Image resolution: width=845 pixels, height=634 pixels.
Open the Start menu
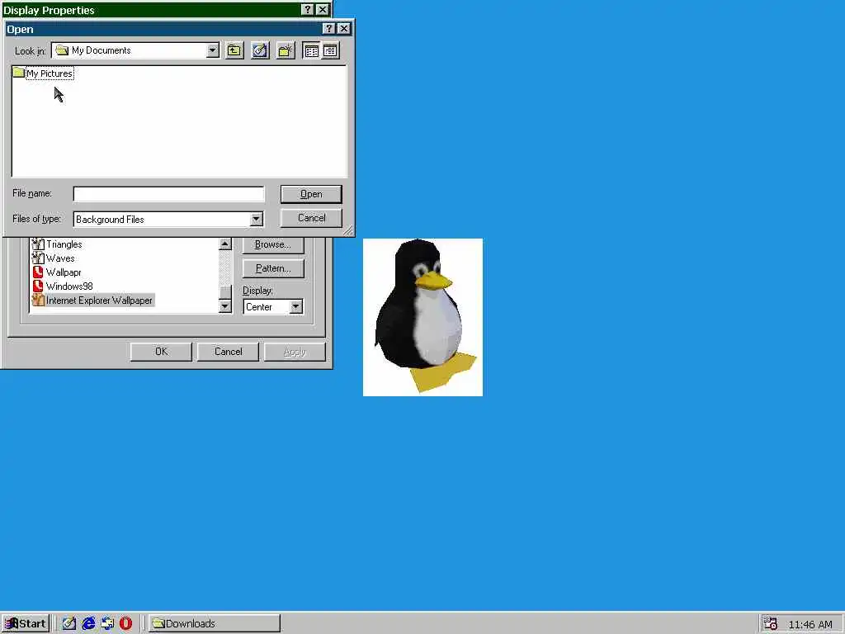[26, 624]
